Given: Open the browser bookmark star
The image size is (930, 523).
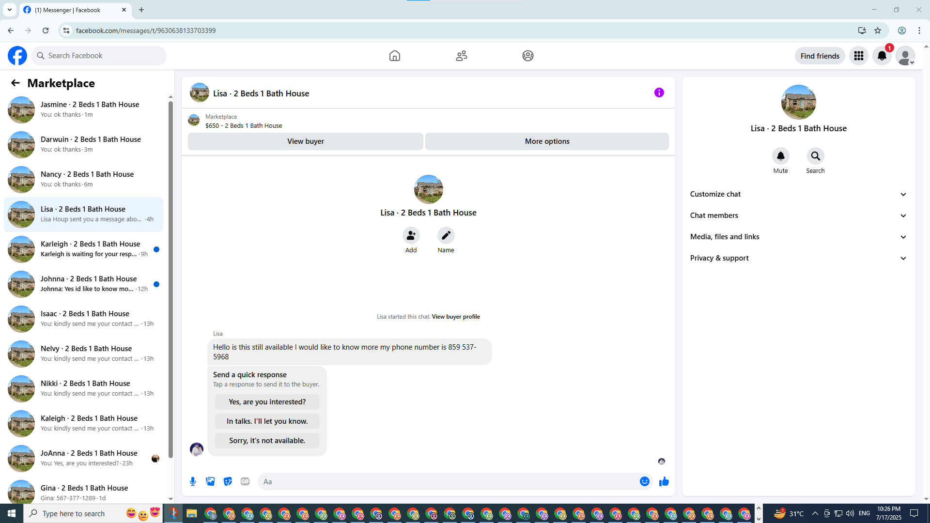Looking at the screenshot, I should (878, 31).
